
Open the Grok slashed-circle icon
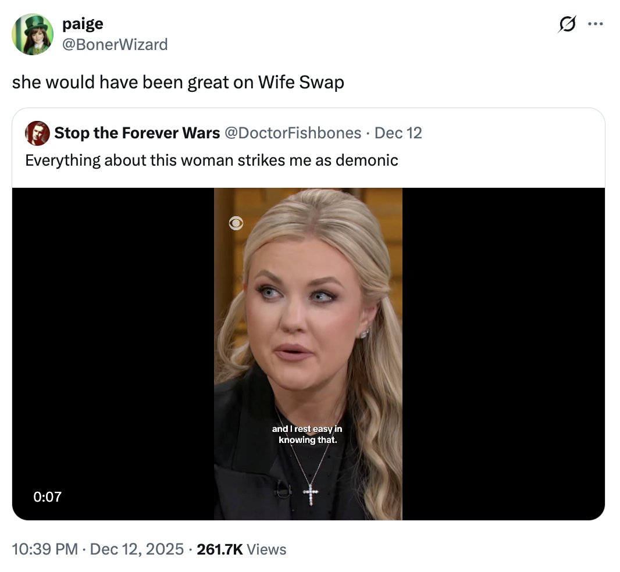[567, 24]
